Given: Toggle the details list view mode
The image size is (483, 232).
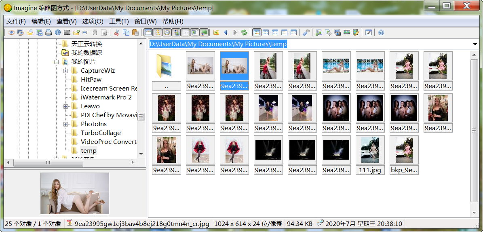Looking at the screenshot, I should (x=294, y=33).
